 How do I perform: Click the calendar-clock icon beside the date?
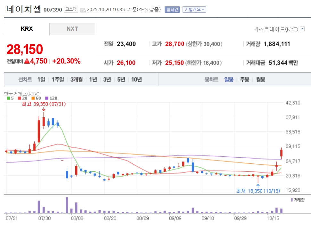point(83,10)
